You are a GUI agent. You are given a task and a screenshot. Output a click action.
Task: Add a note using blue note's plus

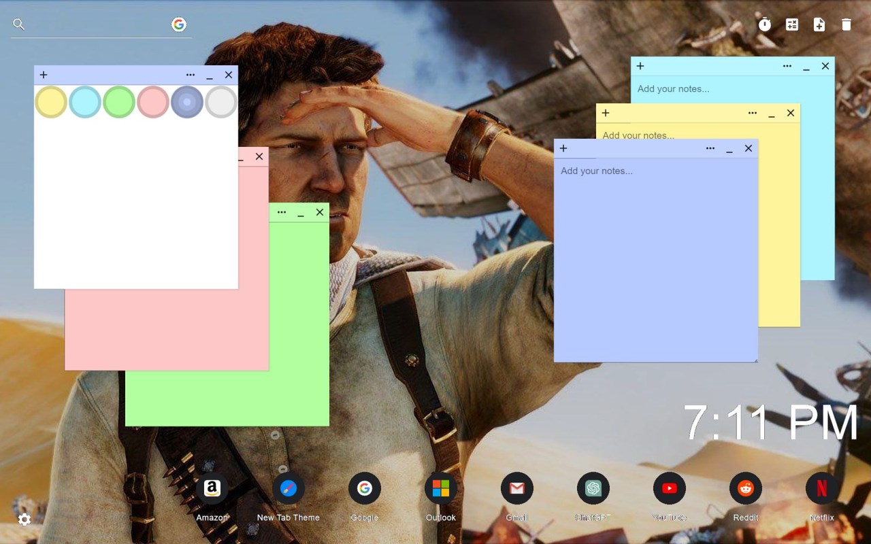pyautogui.click(x=563, y=148)
